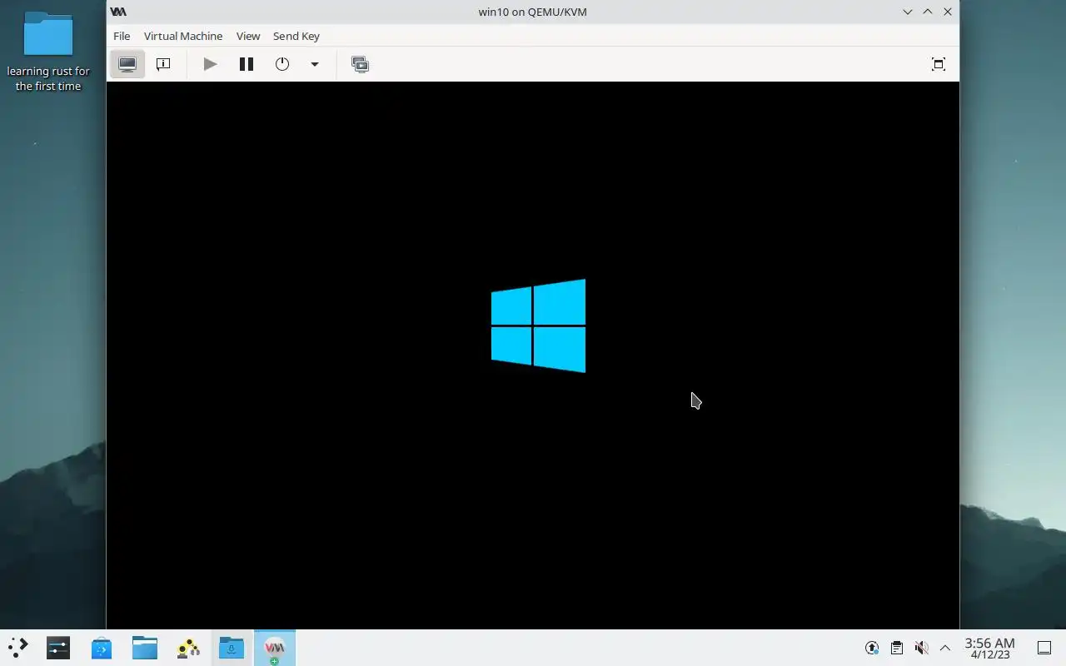Maximize the win10 QEMU/KVM window
1066x666 pixels.
[928, 12]
